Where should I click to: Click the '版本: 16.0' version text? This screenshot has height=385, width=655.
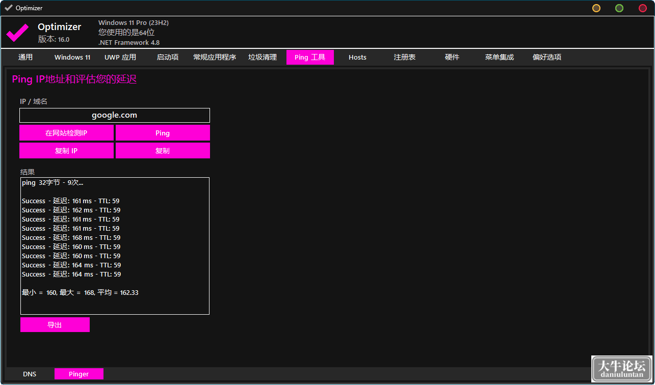(x=54, y=39)
